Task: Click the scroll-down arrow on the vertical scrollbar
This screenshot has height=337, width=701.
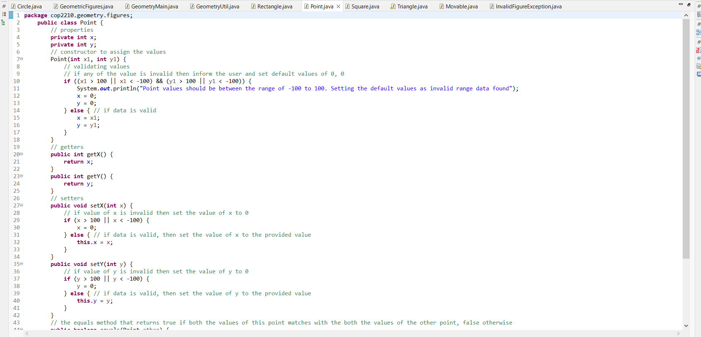Action: pyautogui.click(x=686, y=325)
